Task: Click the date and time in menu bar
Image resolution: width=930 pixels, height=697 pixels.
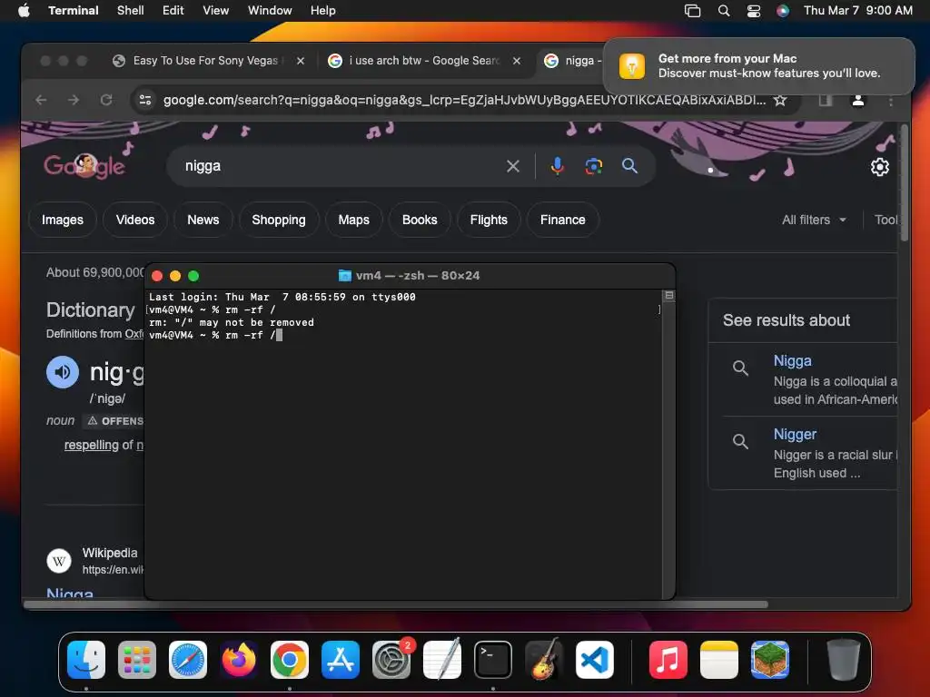Action: (x=857, y=10)
